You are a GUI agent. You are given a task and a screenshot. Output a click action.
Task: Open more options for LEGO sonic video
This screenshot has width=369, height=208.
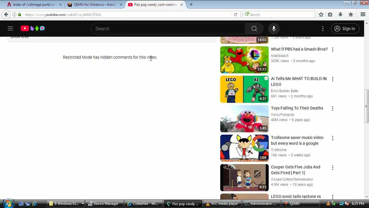pyautogui.click(x=332, y=197)
